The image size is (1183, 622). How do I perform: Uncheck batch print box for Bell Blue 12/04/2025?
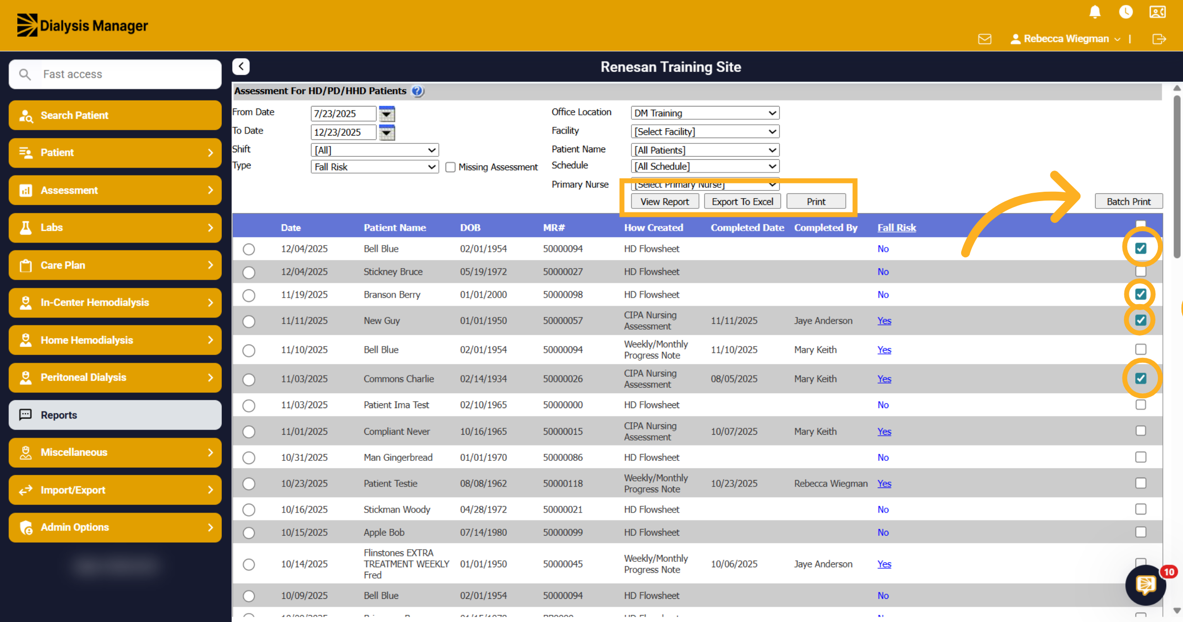[1141, 248]
